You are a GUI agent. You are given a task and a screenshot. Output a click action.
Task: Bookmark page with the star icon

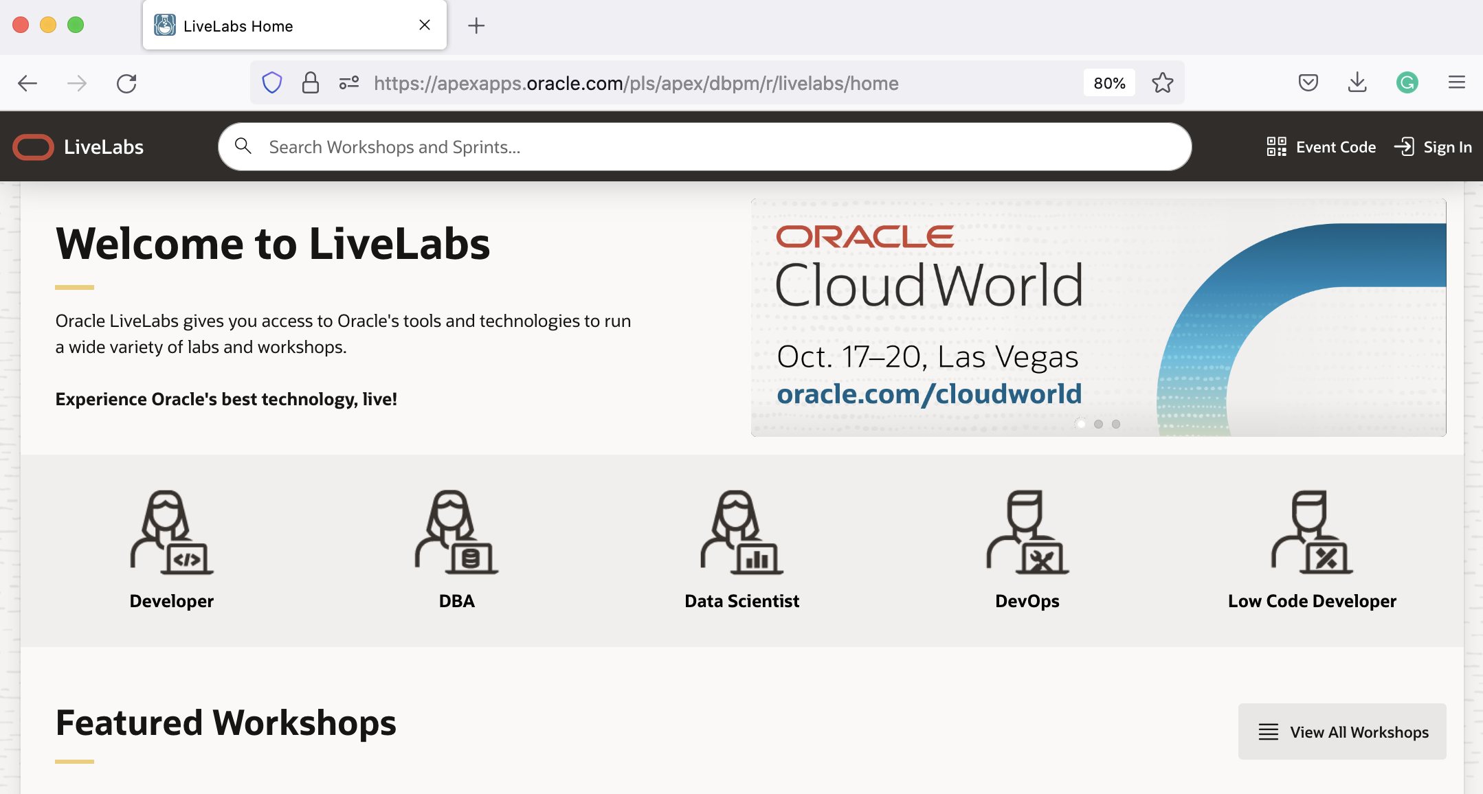click(1162, 83)
